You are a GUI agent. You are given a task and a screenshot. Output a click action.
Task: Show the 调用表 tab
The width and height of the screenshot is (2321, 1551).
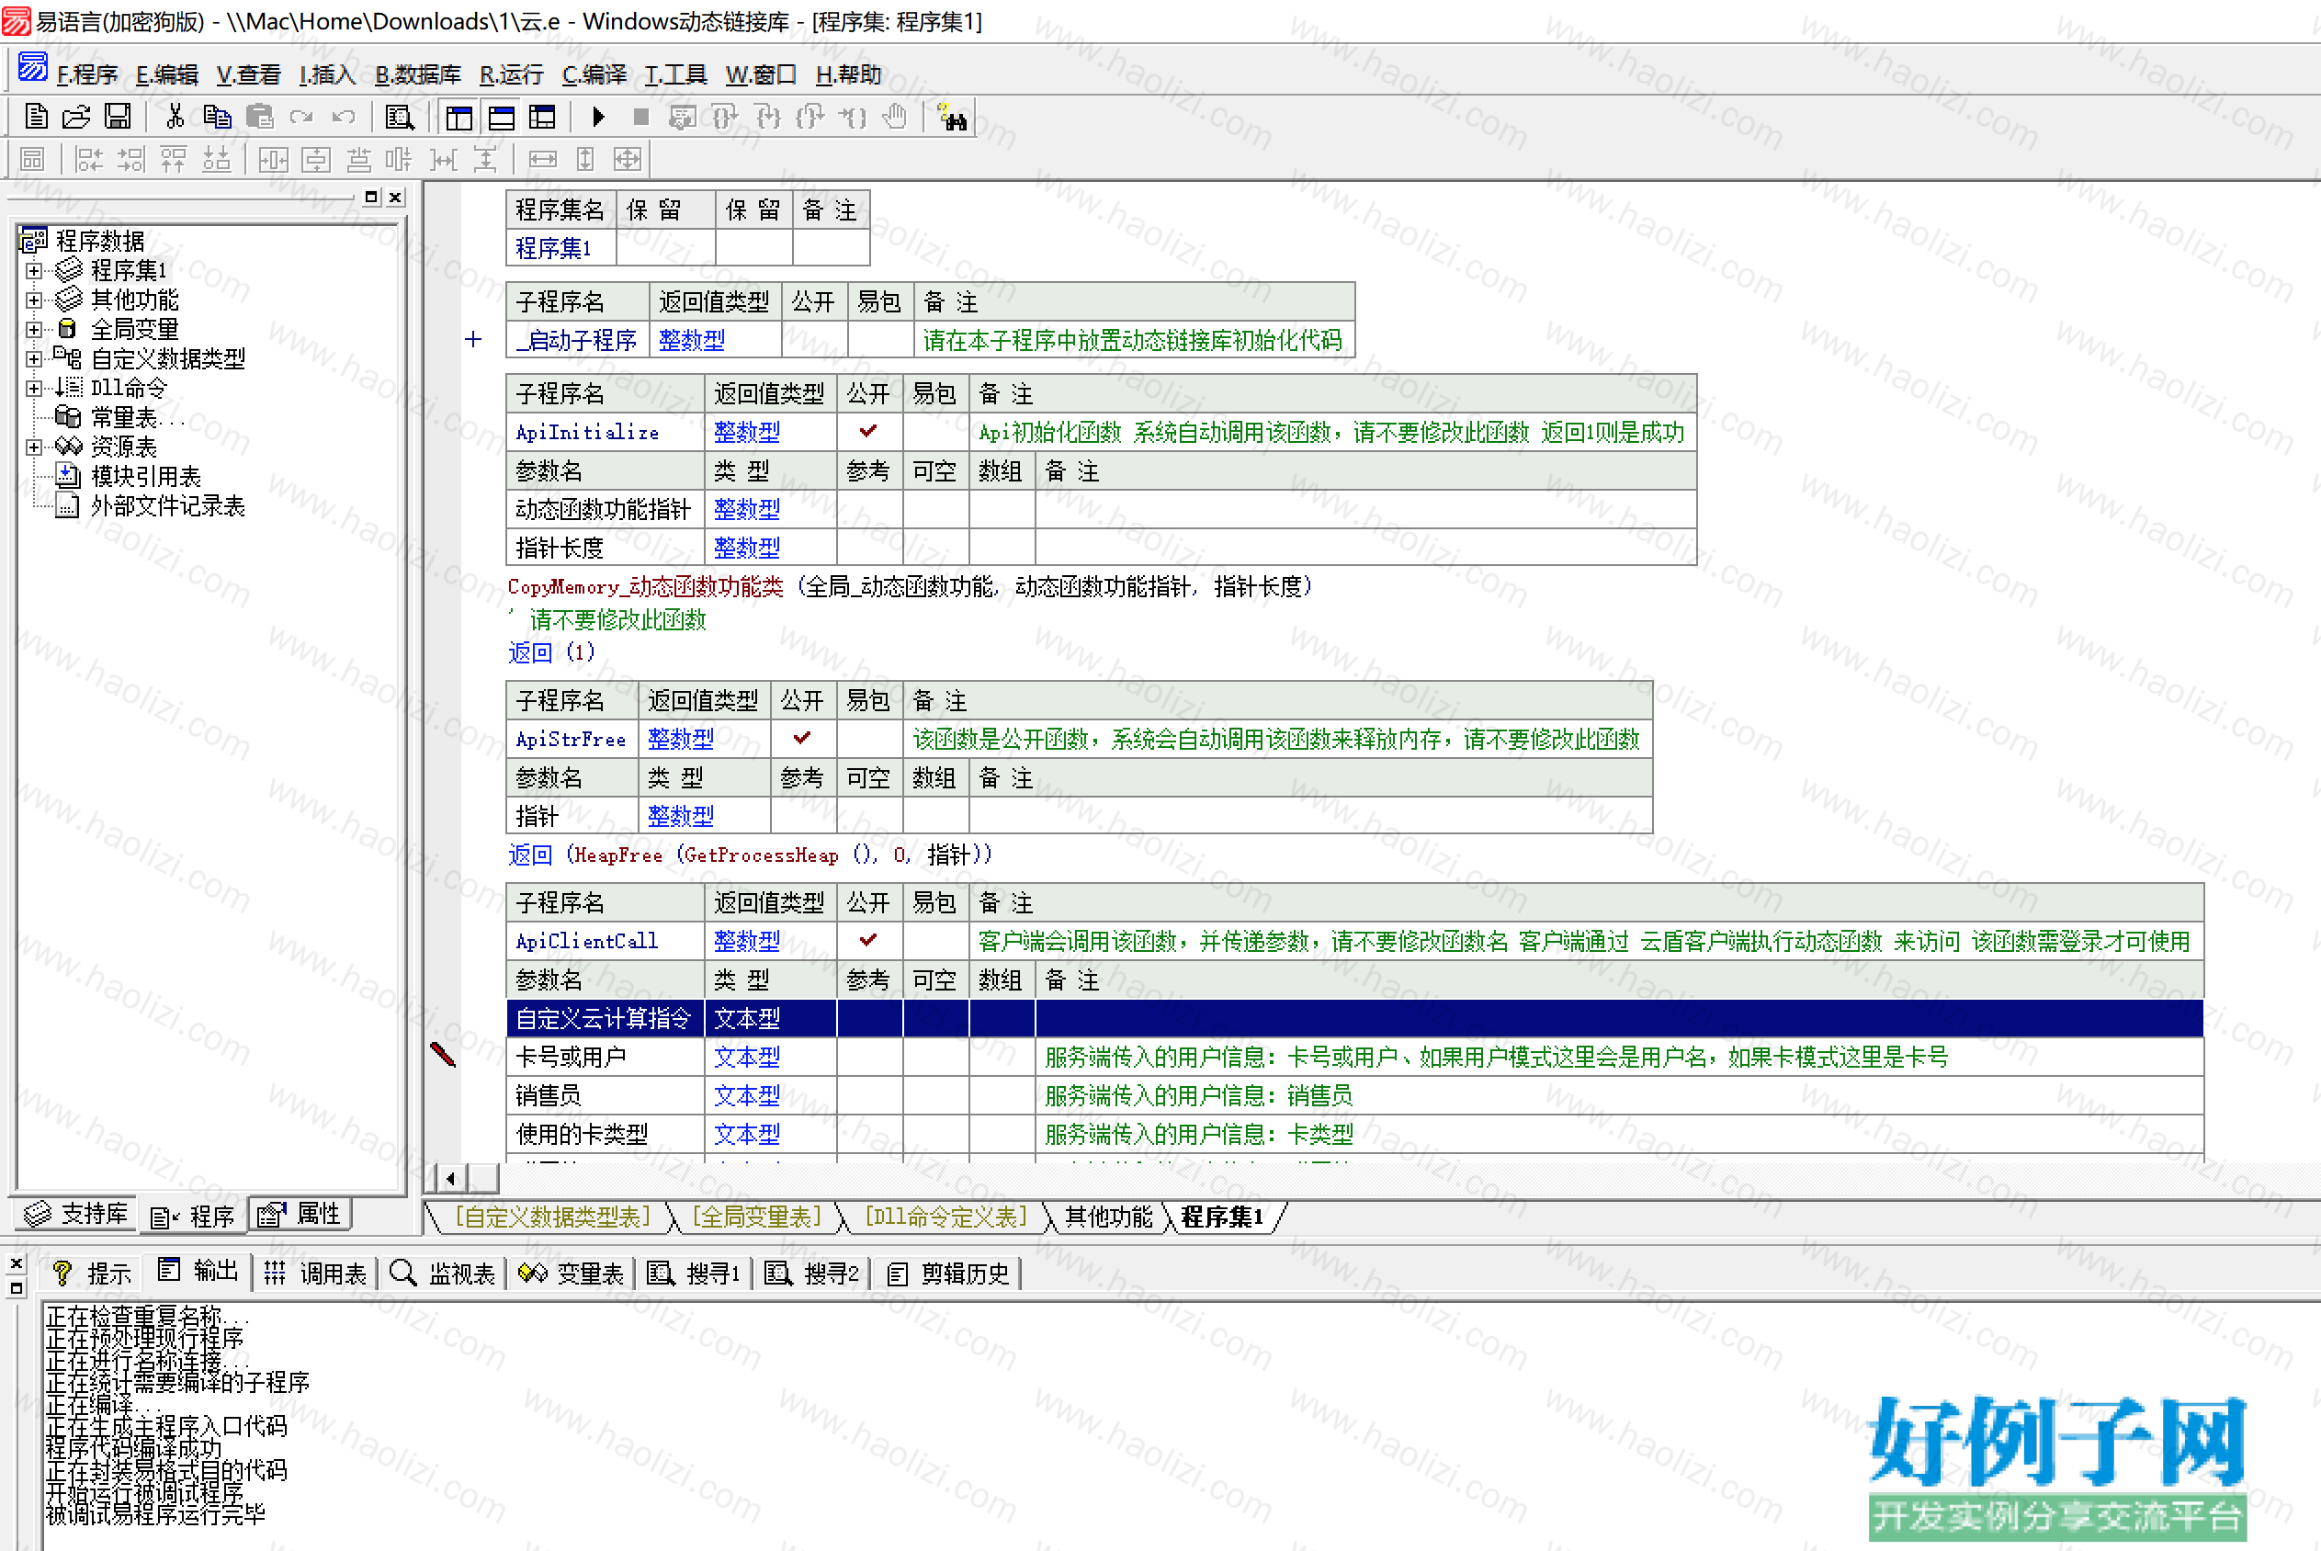(x=316, y=1273)
